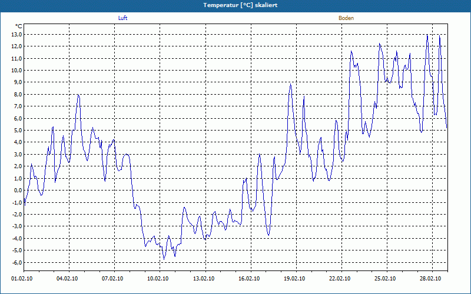This screenshot has height=294, width=471.
Task: Click the 16.02.10 date label
Action: pos(249,279)
